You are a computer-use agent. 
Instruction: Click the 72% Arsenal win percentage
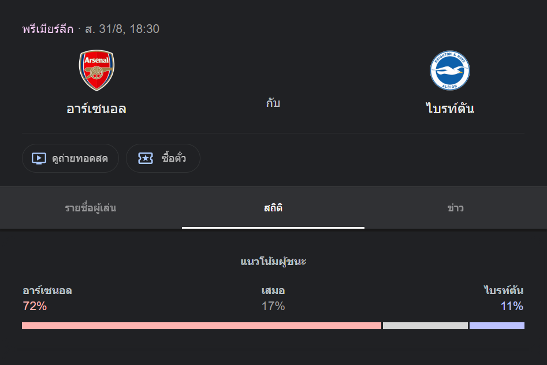(x=35, y=306)
